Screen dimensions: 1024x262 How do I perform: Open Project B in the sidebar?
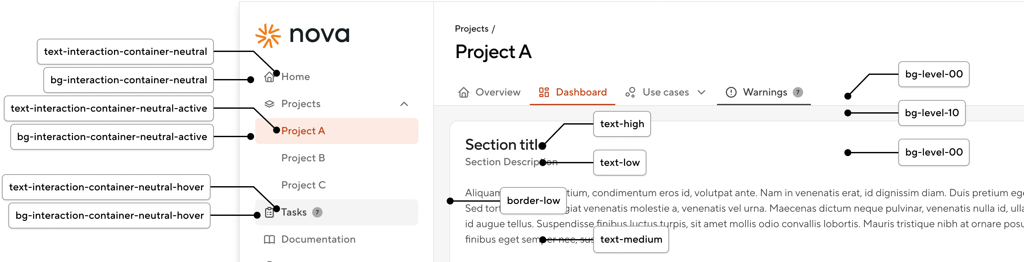pos(303,158)
